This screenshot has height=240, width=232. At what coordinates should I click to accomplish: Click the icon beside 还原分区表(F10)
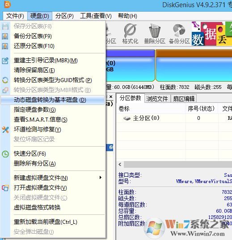(5, 46)
